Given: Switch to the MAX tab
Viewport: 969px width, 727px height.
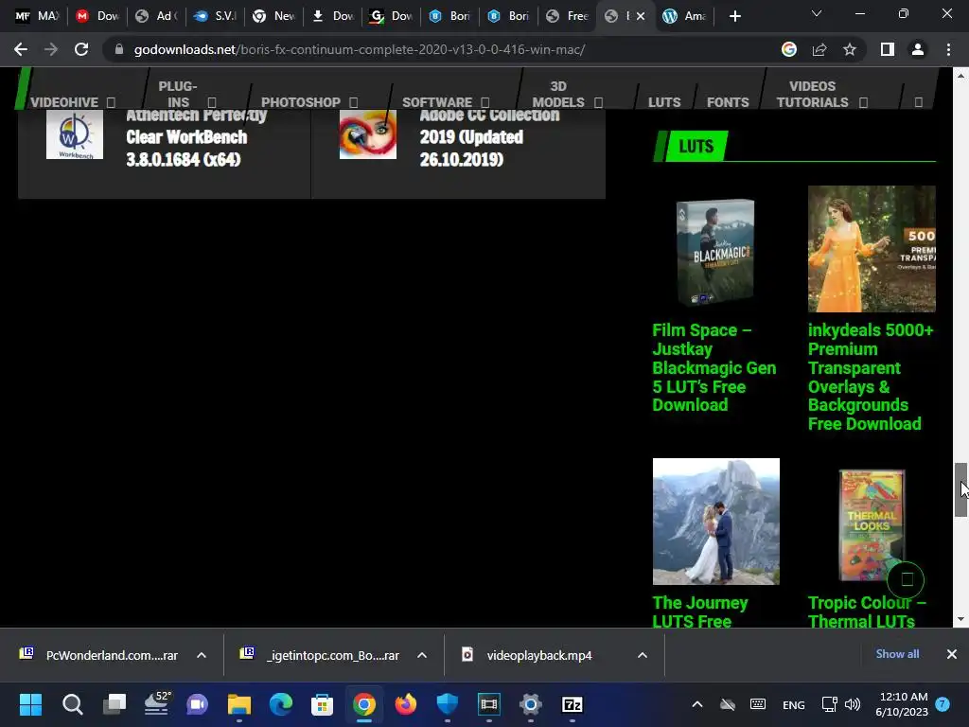Looking at the screenshot, I should (37, 16).
